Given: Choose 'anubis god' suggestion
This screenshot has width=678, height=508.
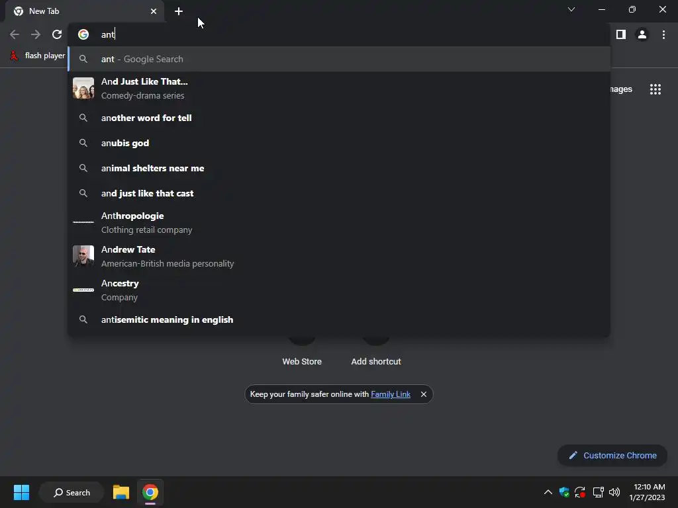Looking at the screenshot, I should point(339,143).
